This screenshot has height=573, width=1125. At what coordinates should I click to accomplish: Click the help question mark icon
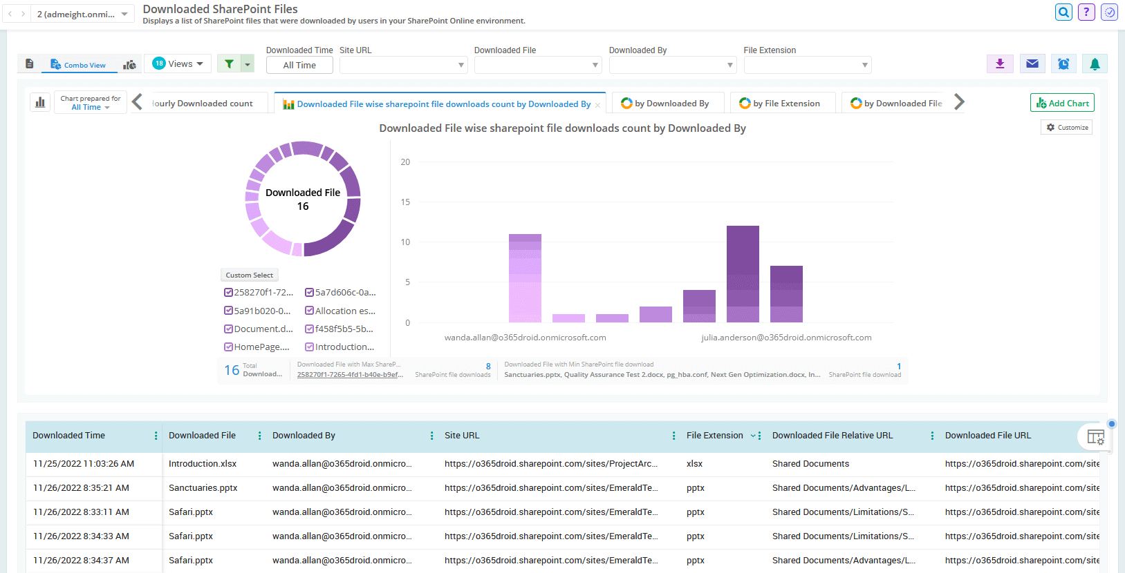pyautogui.click(x=1086, y=12)
